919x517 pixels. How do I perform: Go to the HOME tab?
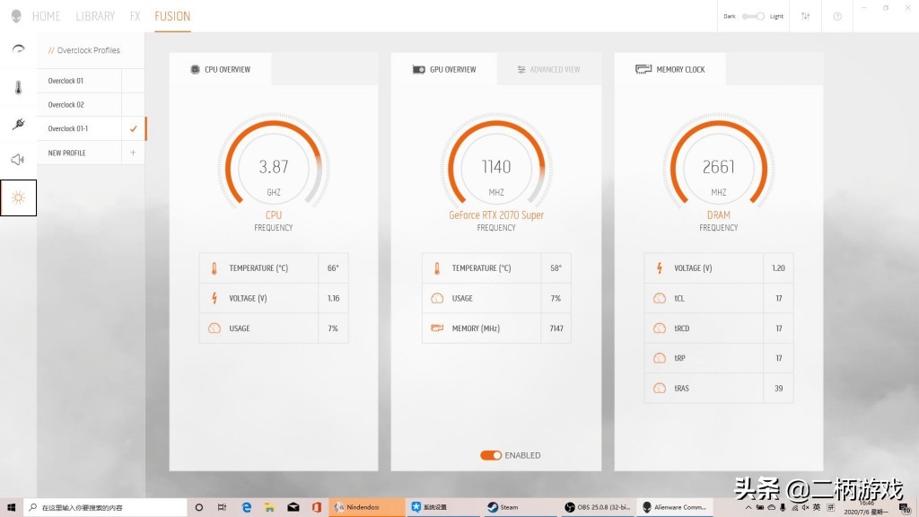tap(47, 16)
